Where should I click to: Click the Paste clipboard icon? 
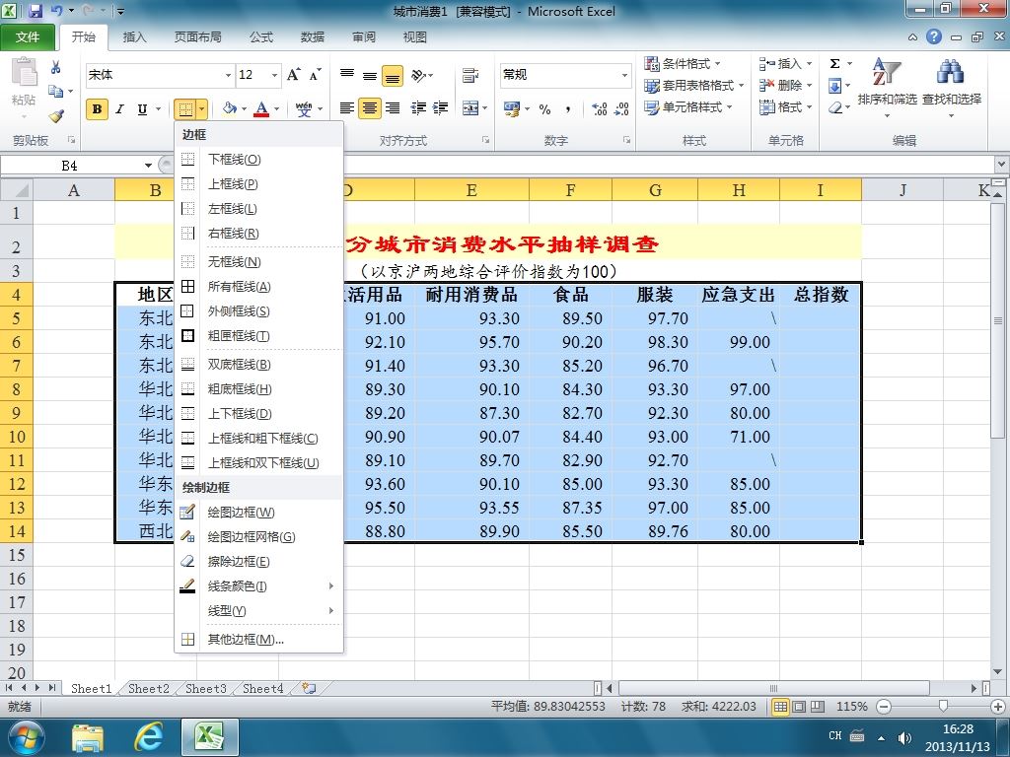25,72
